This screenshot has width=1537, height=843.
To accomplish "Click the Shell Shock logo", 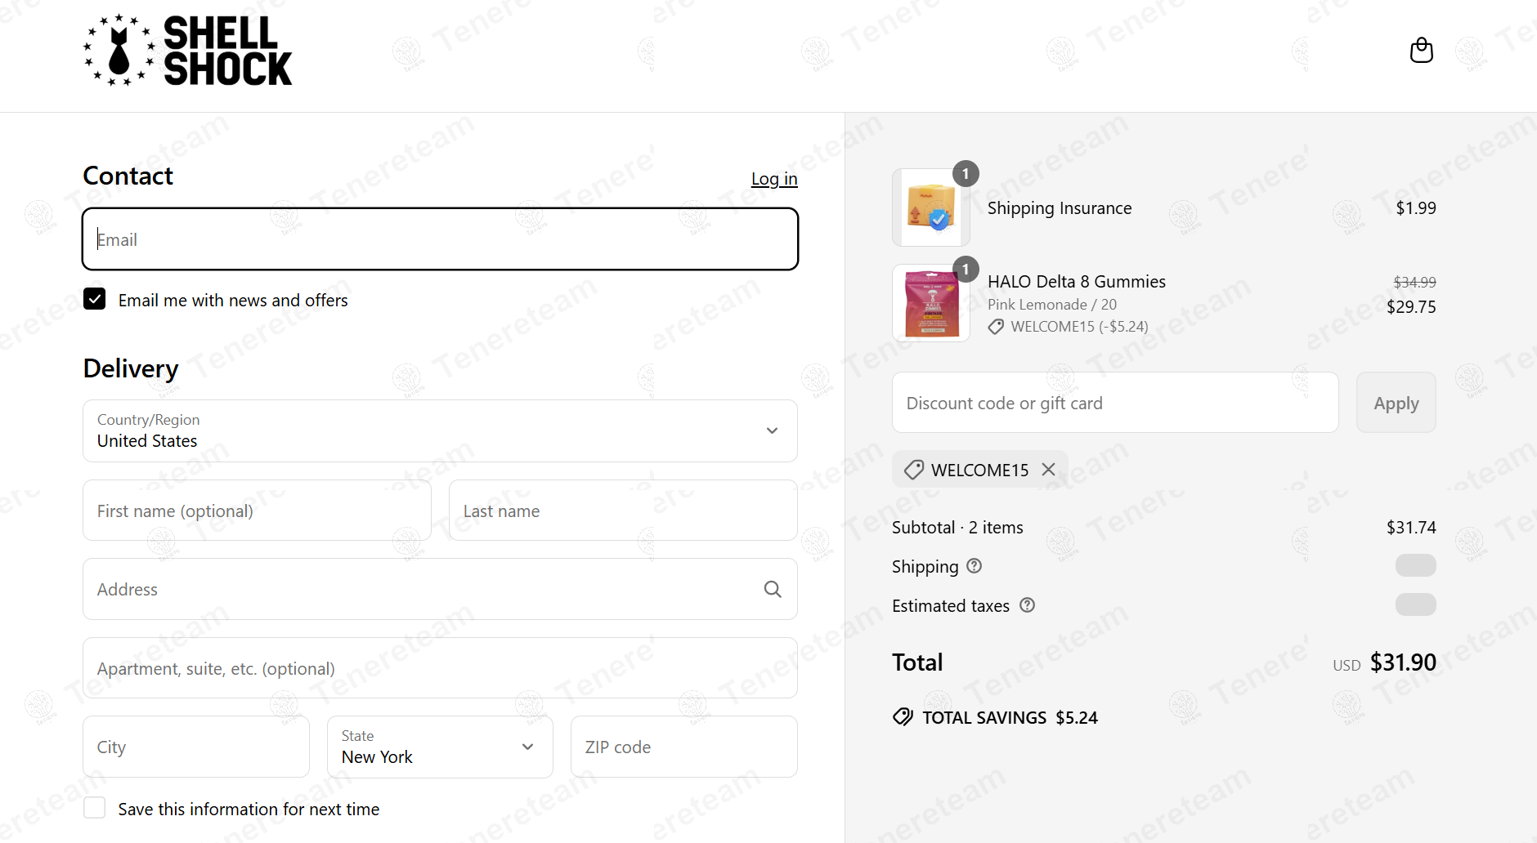I will [x=188, y=51].
